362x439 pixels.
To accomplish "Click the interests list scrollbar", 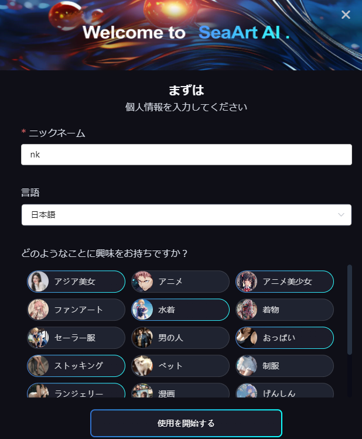I will coord(349,310).
